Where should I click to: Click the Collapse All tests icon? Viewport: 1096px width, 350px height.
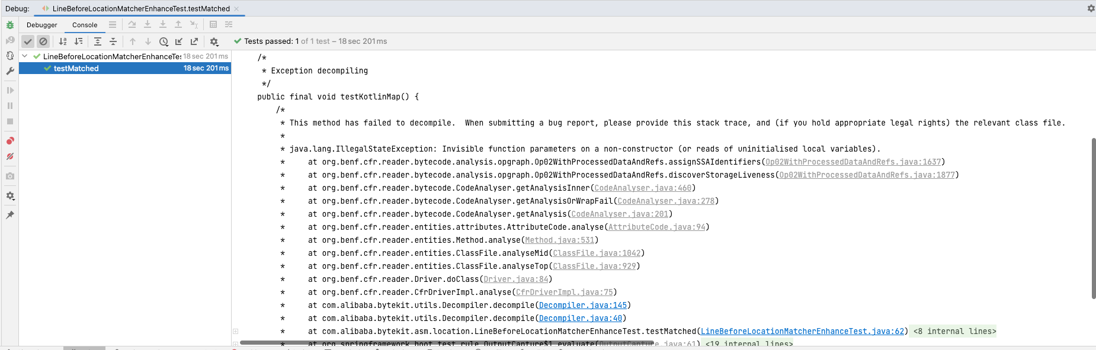pos(113,41)
